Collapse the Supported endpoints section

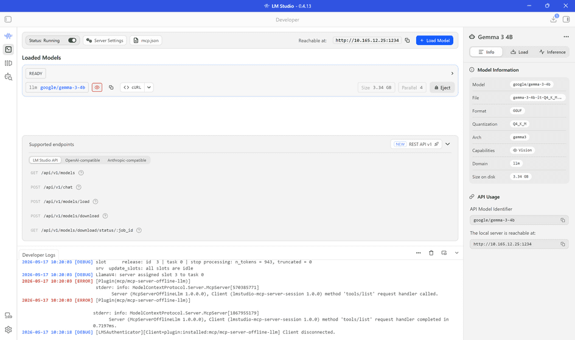pyautogui.click(x=448, y=144)
